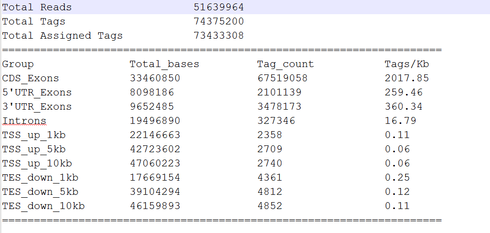Click the 2017.85 Tags/Kb value
Screen dimensions: 490x233
coord(407,78)
